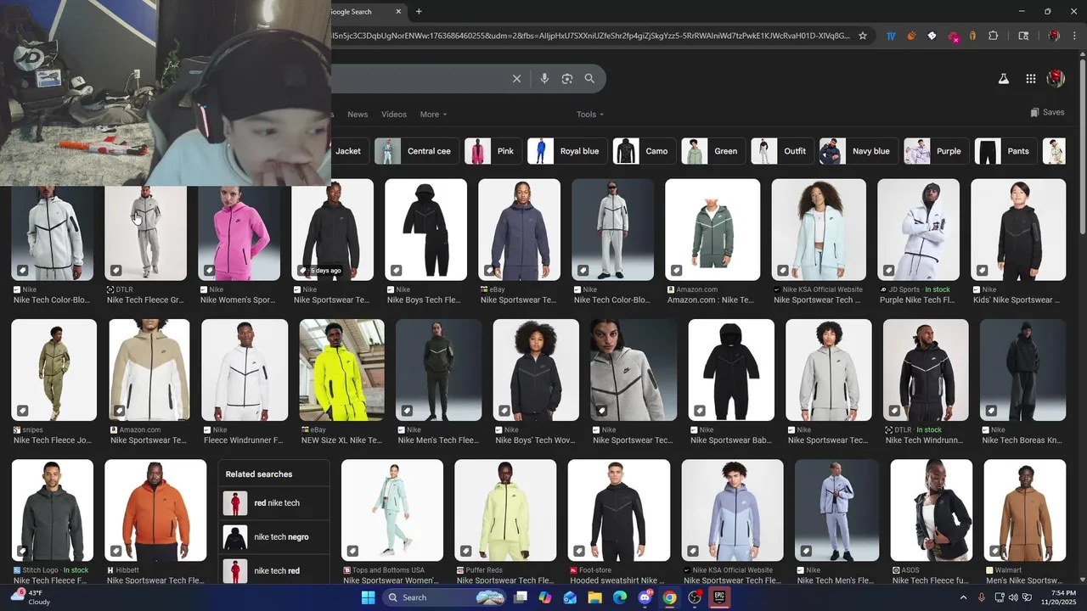Image resolution: width=1087 pixels, height=611 pixels.
Task: Open Google Lens search by image
Action: click(567, 79)
